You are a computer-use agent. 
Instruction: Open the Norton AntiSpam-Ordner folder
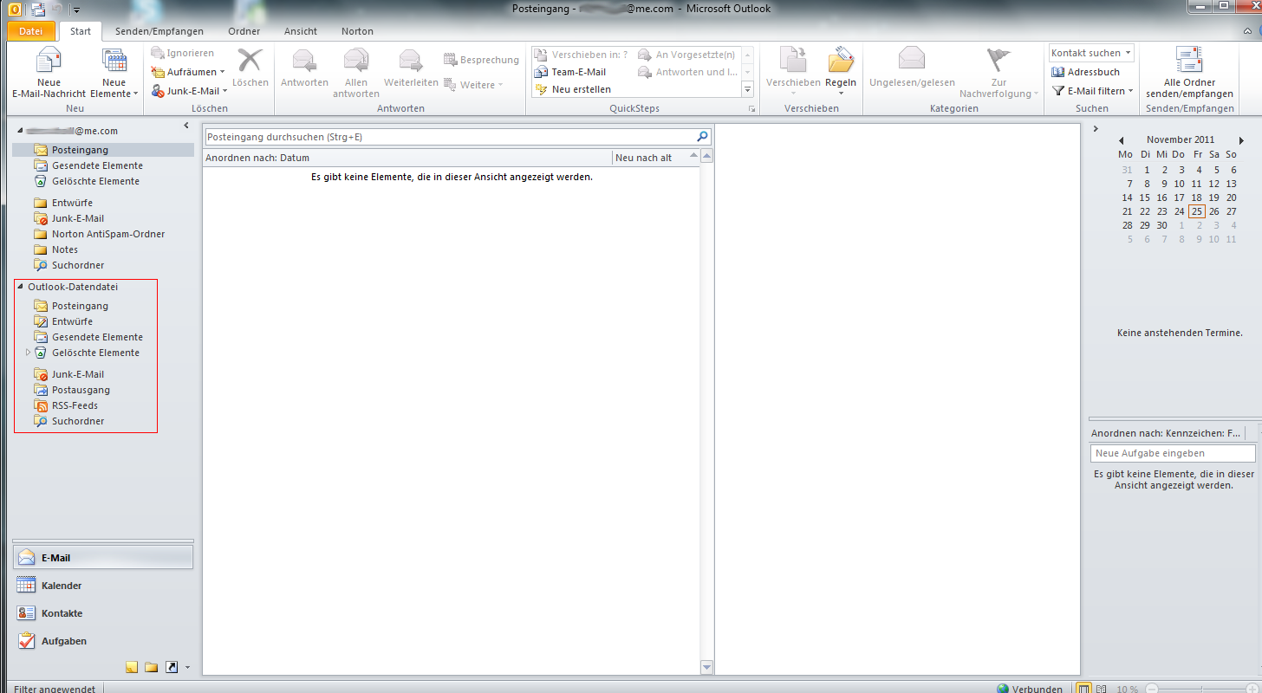tap(108, 234)
